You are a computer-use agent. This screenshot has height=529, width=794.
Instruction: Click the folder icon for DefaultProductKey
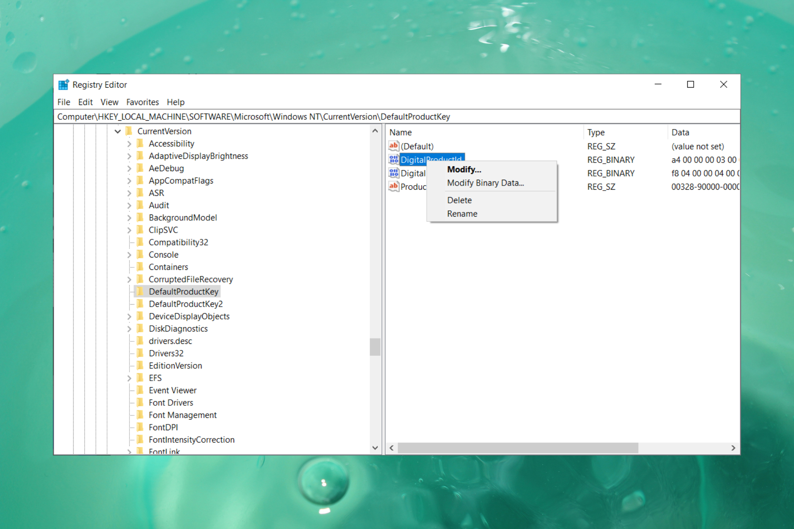coord(141,291)
